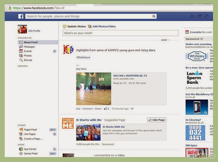
Task: Click the App Center icon
Action: tap(21, 149)
